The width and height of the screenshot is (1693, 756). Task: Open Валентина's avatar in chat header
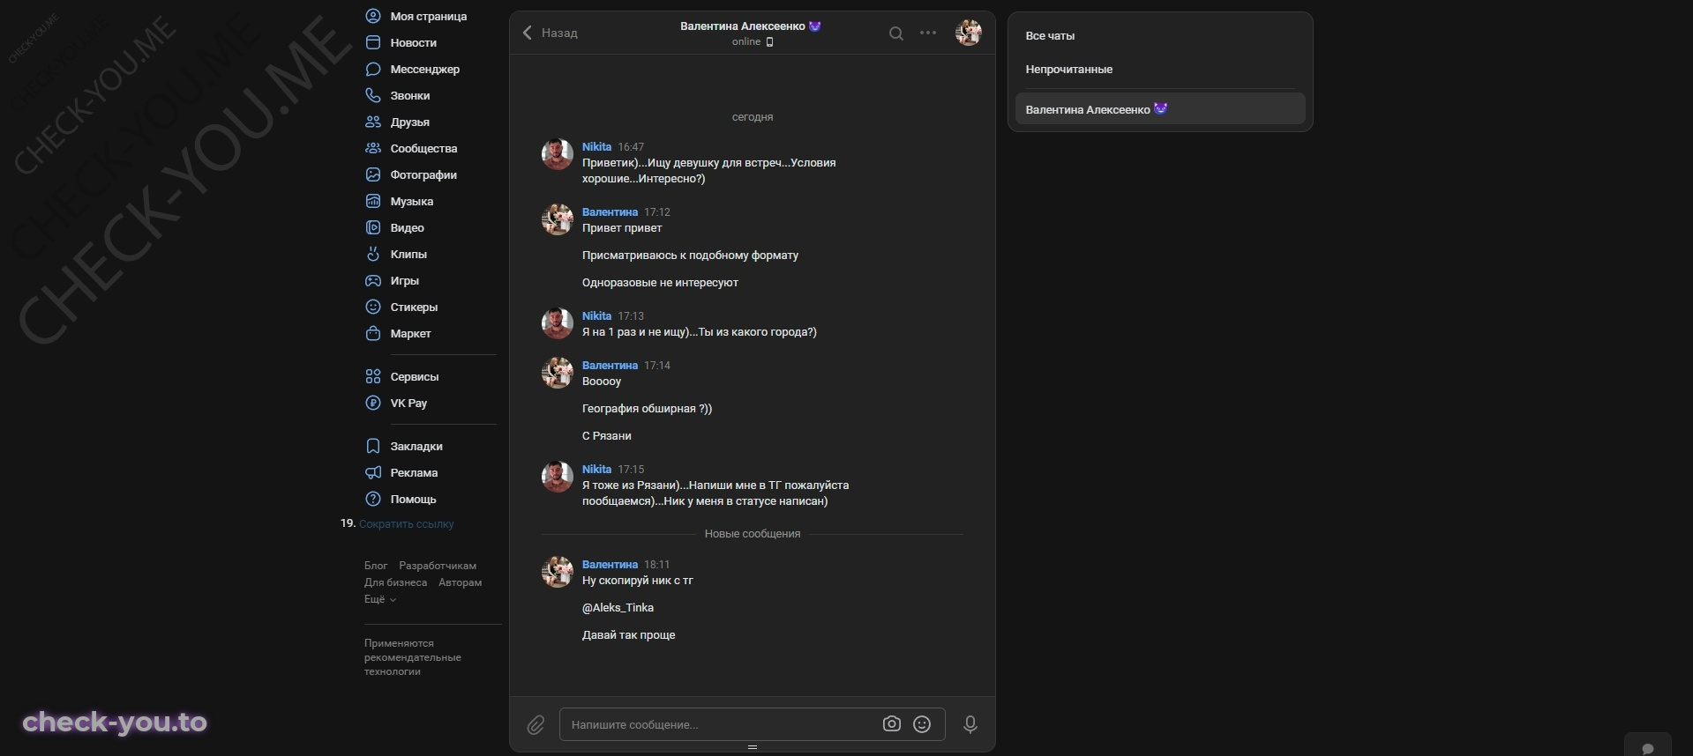(x=968, y=33)
